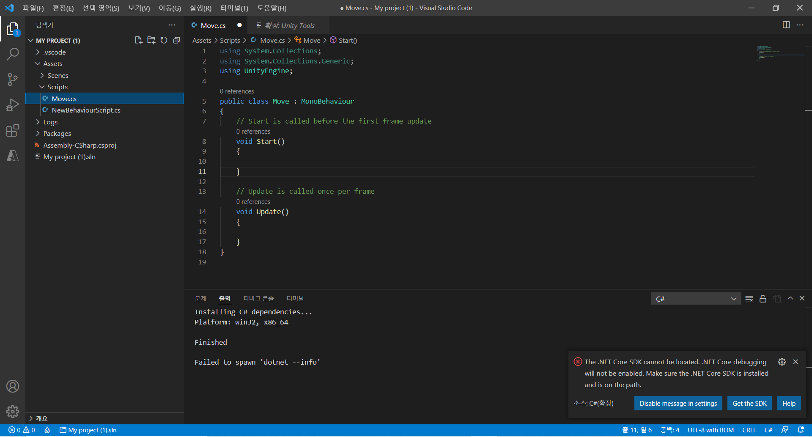Clear the output panel
Screen dimensions: 812x437
point(749,299)
